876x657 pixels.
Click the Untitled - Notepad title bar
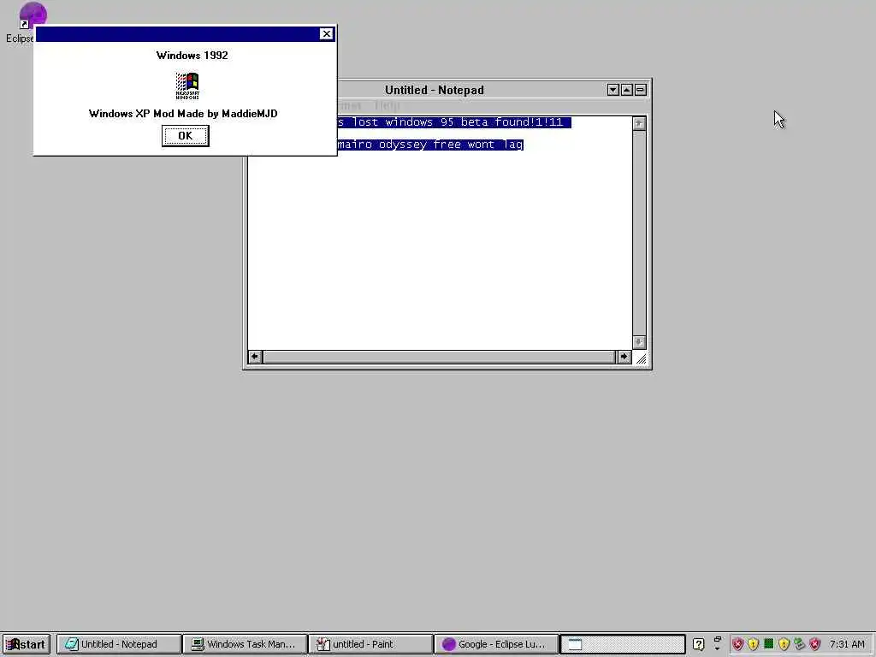(434, 90)
